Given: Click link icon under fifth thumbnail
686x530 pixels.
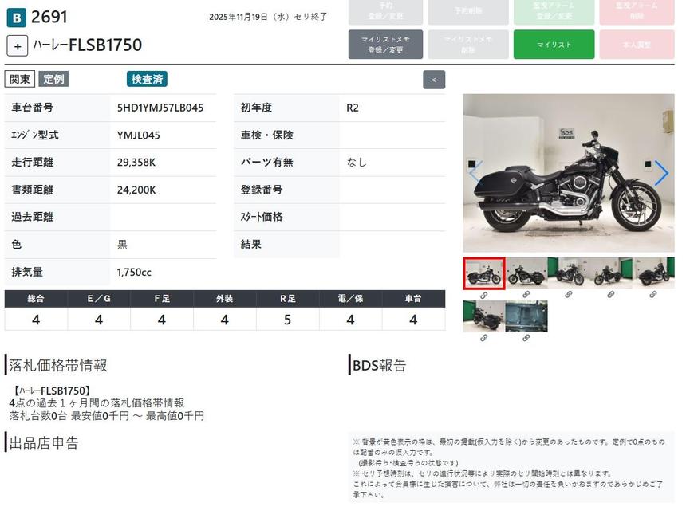Looking at the screenshot, I should point(653,295).
